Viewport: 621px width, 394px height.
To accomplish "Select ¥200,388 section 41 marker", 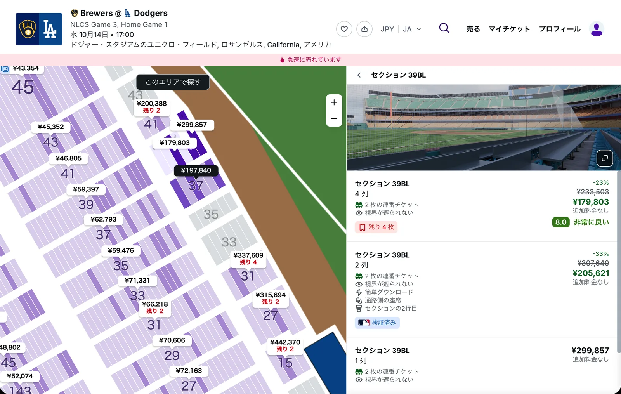I will point(151,107).
